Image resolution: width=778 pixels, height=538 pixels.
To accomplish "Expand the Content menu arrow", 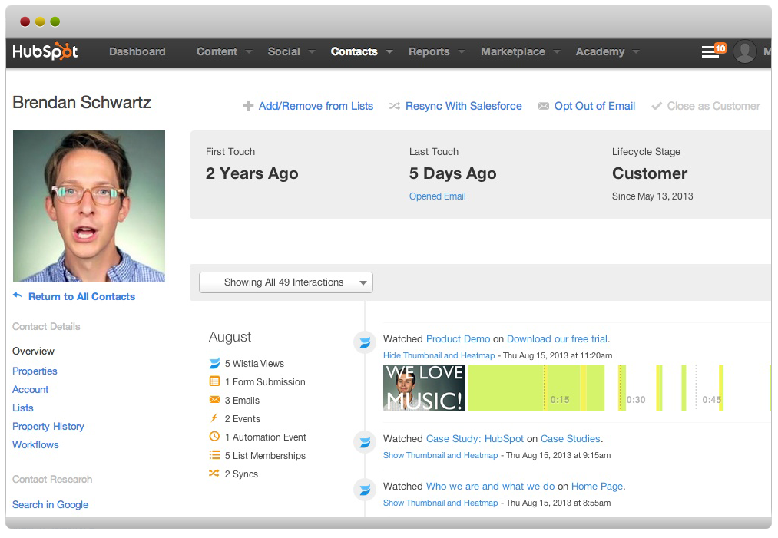I will (x=249, y=51).
